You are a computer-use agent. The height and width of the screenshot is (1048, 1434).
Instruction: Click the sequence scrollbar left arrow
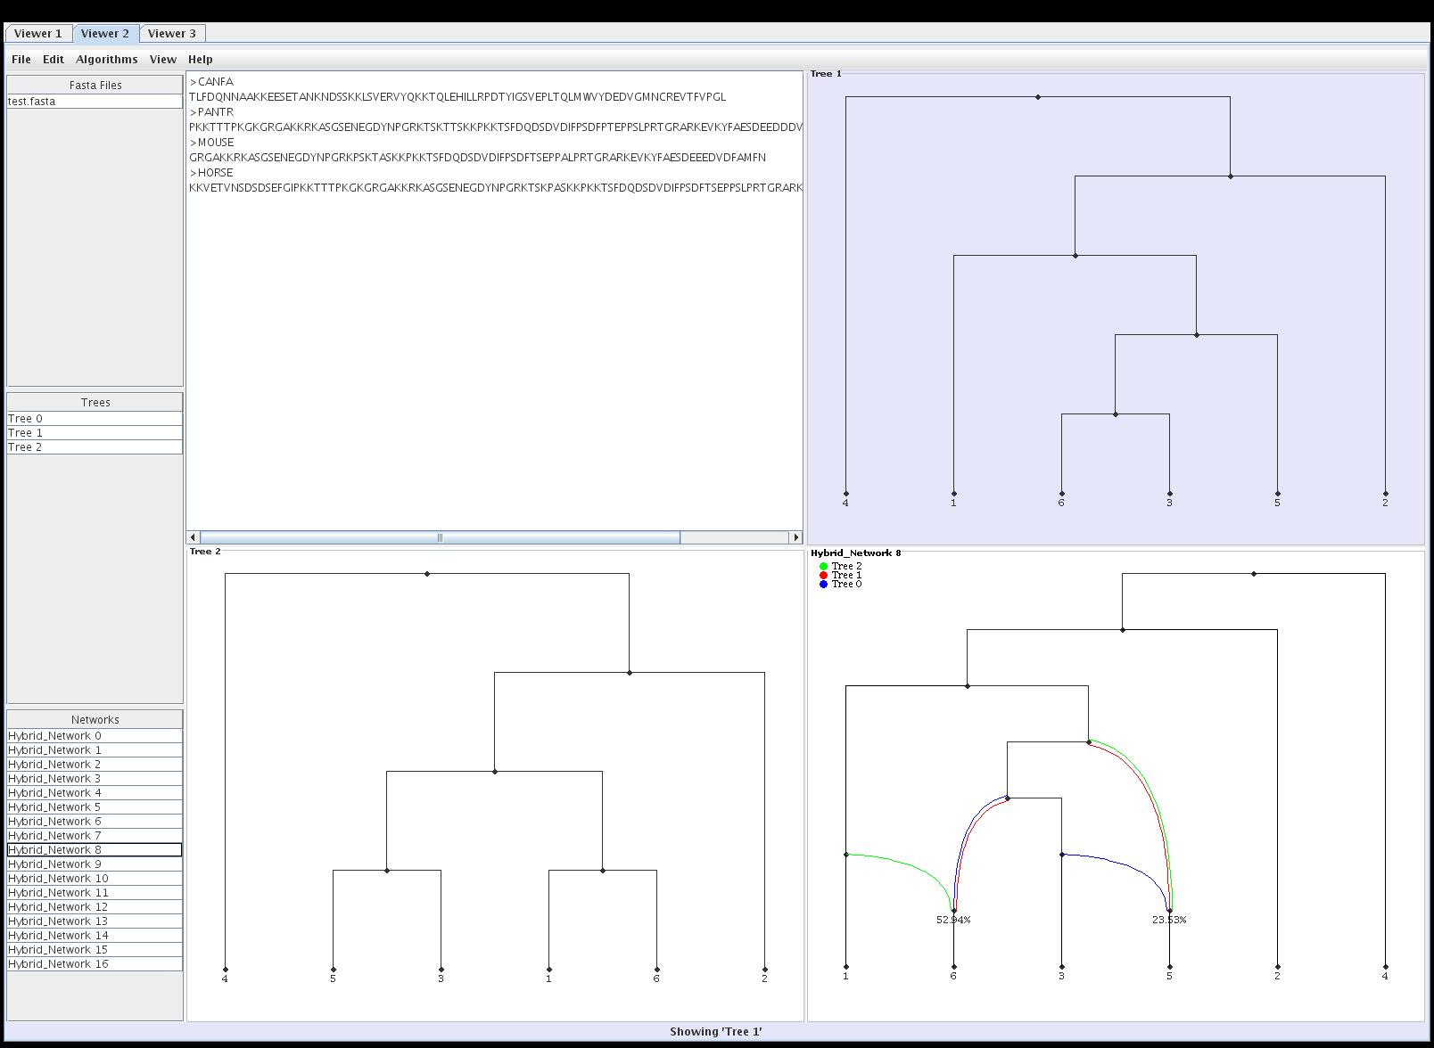coord(193,537)
